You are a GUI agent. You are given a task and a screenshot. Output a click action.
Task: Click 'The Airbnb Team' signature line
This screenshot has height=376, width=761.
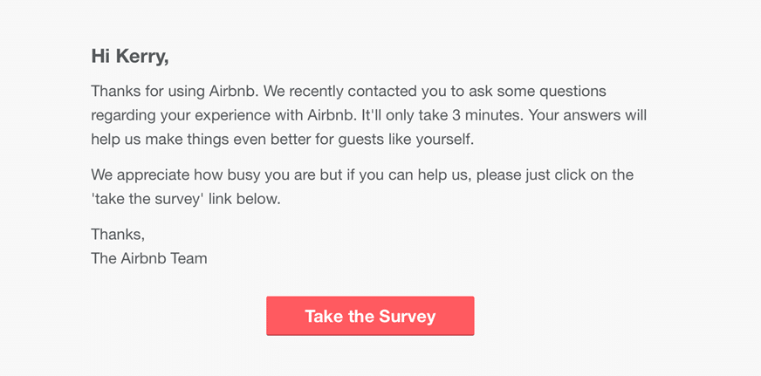149,258
